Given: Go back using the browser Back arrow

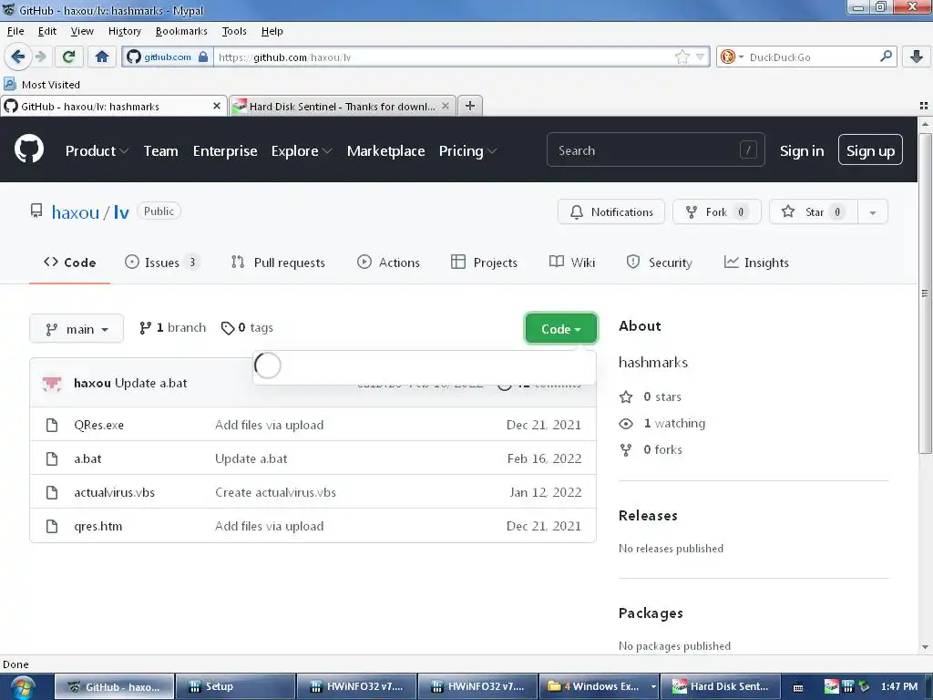Looking at the screenshot, I should point(18,57).
